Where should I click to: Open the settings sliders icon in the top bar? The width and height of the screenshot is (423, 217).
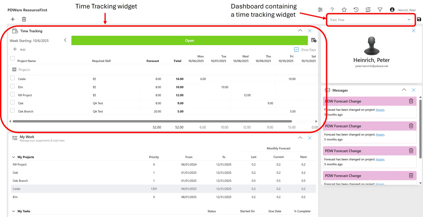coord(320,10)
